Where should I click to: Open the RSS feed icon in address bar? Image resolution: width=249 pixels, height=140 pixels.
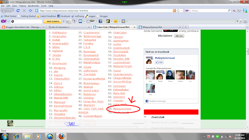[x=174, y=10]
